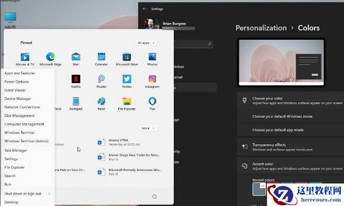344x206 pixels.
Task: Click the Brian Burgess profile picture
Action: click(x=151, y=24)
